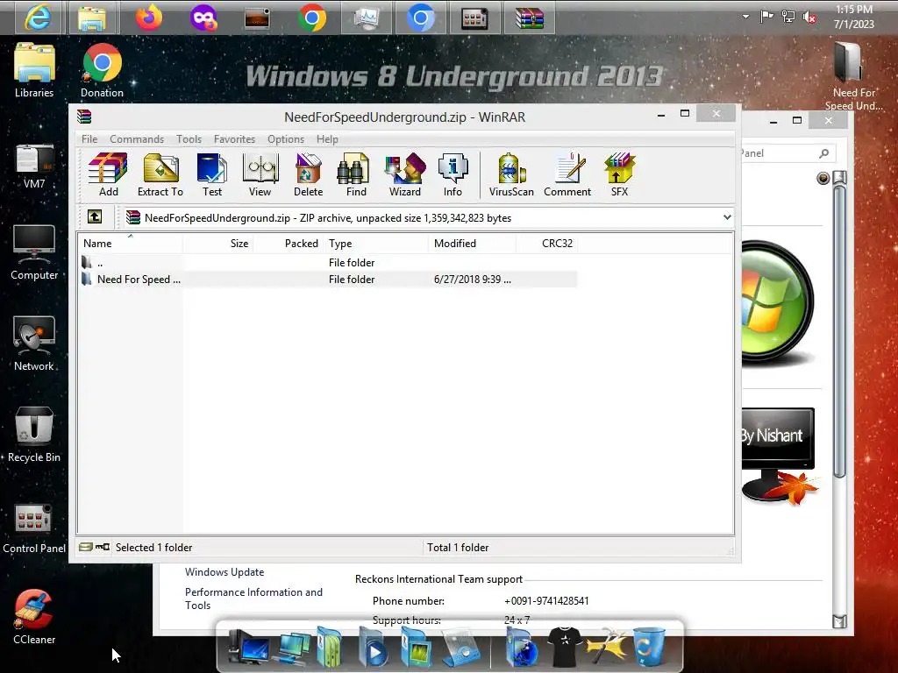This screenshot has width=898, height=673.
Task: Click the Windows Update link in background window
Action: pyautogui.click(x=224, y=572)
